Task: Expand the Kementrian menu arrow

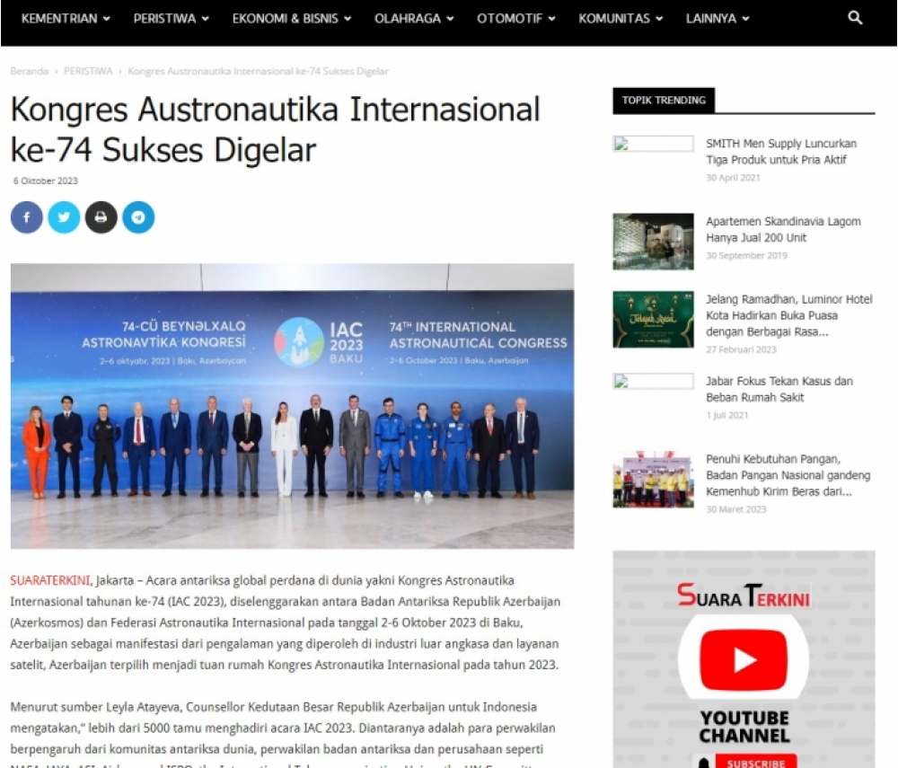Action: click(107, 18)
